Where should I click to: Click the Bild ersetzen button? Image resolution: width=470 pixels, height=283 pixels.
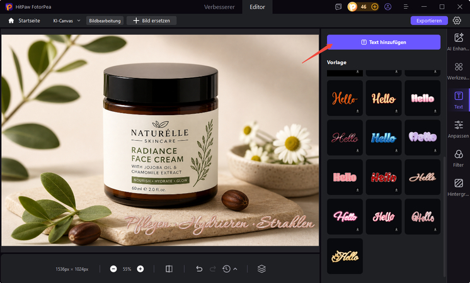pos(151,21)
